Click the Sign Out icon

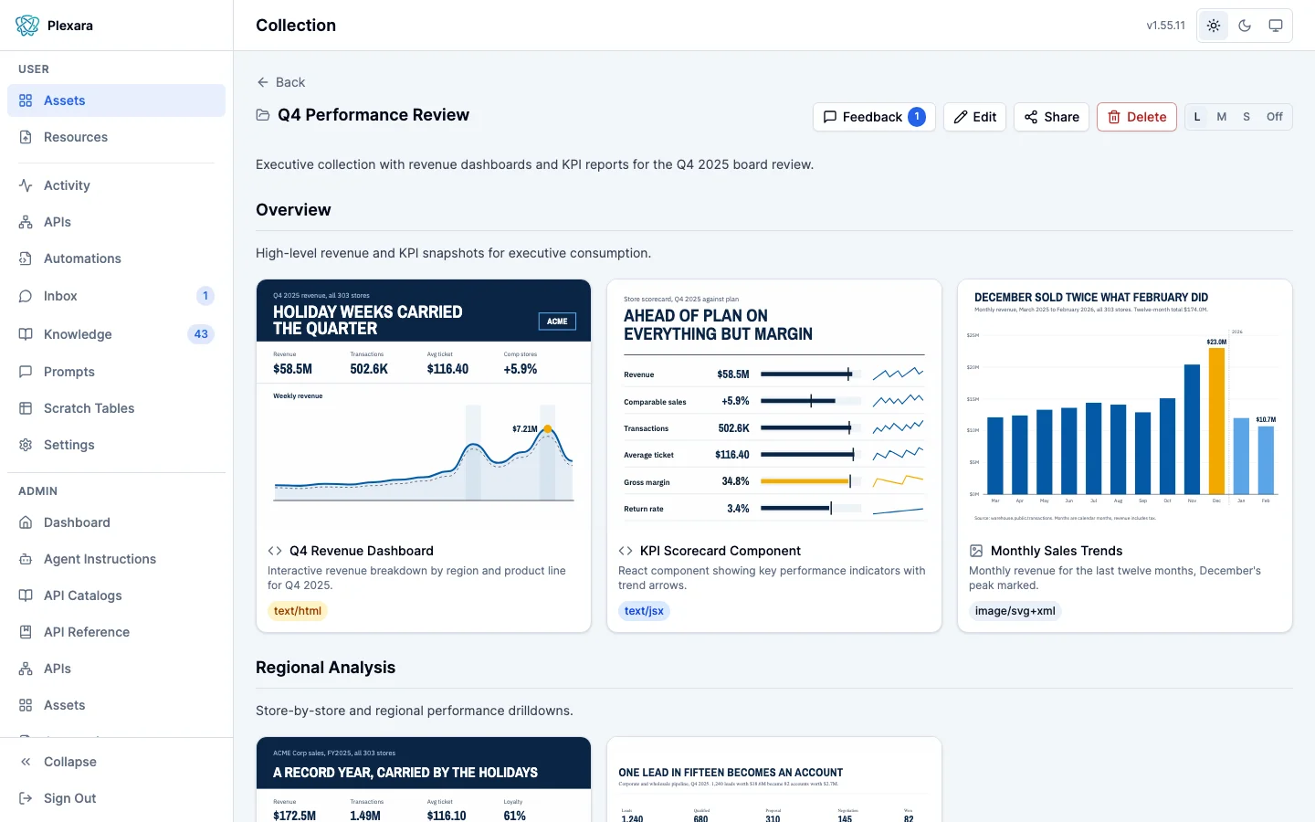click(26, 798)
